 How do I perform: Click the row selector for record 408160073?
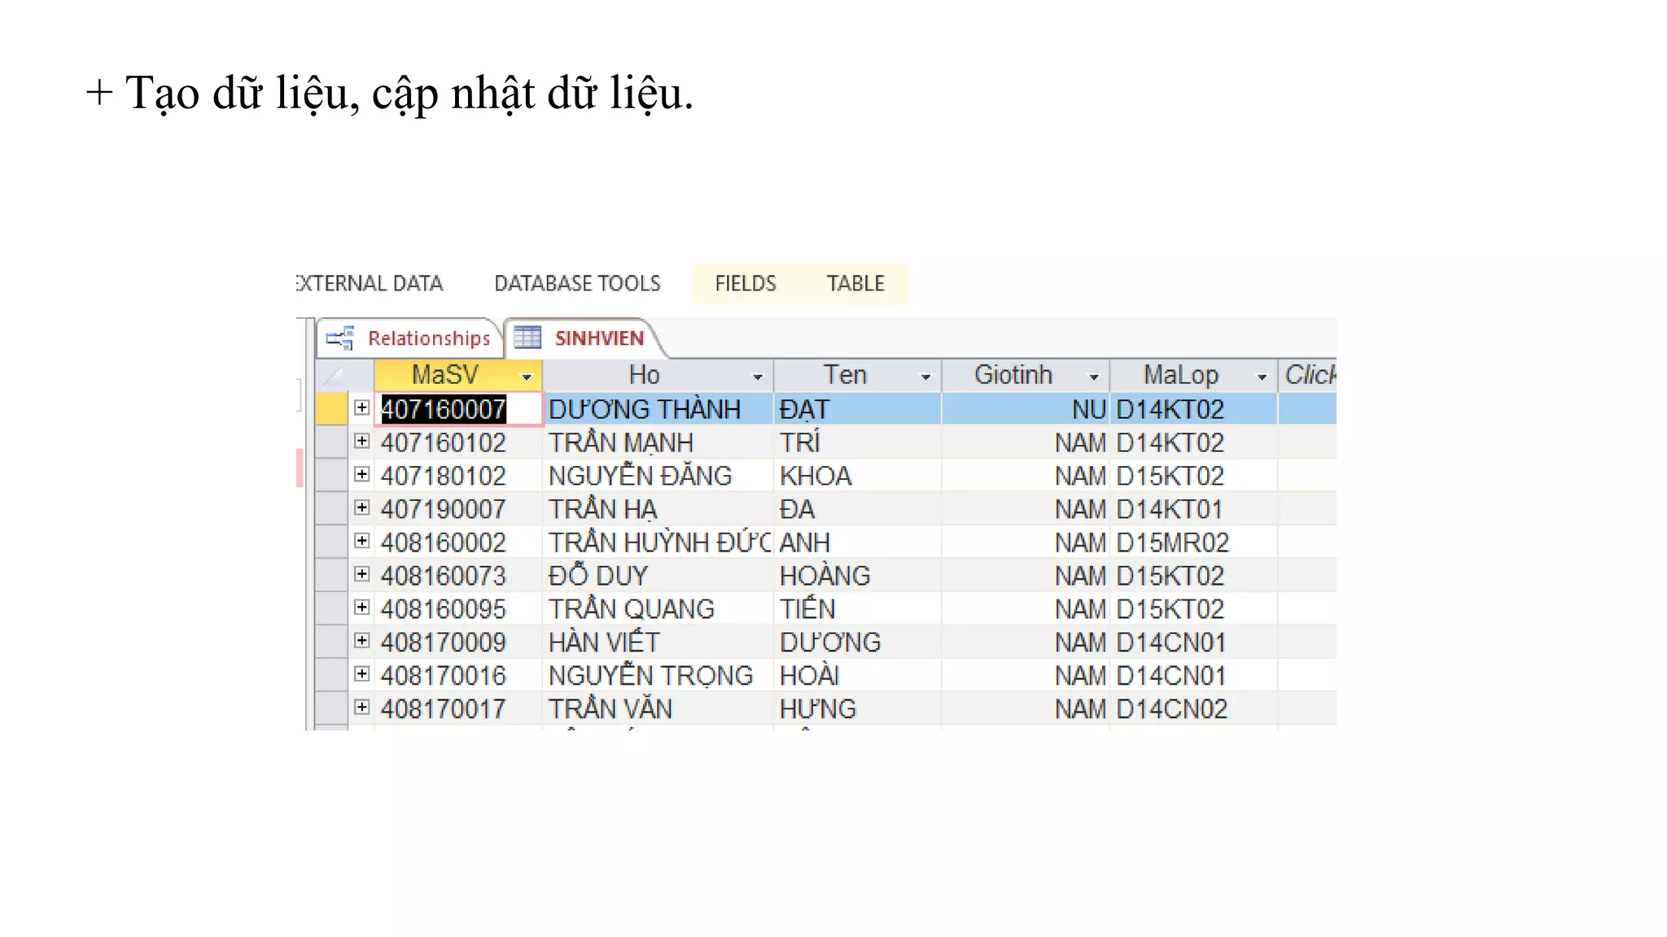[x=331, y=575]
